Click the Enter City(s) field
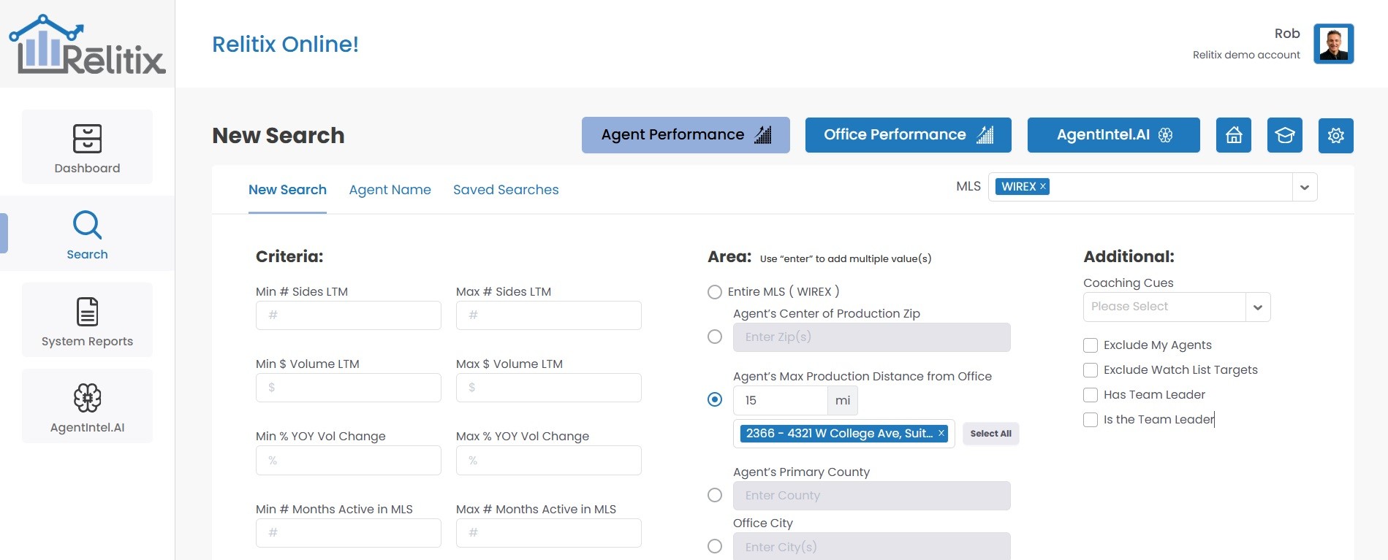Screen dimensions: 1388x560 pyautogui.click(x=872, y=546)
